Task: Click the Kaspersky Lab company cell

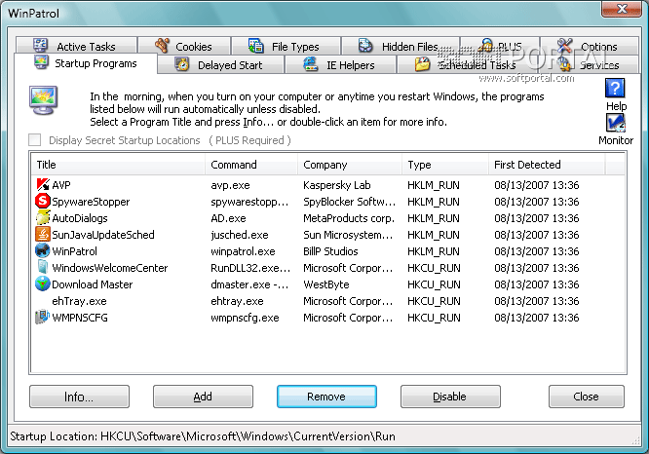Action: pos(336,185)
